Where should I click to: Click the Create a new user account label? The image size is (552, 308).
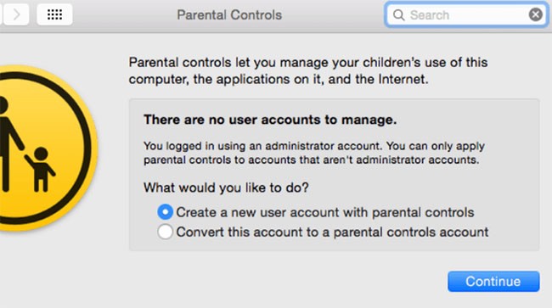pos(325,212)
